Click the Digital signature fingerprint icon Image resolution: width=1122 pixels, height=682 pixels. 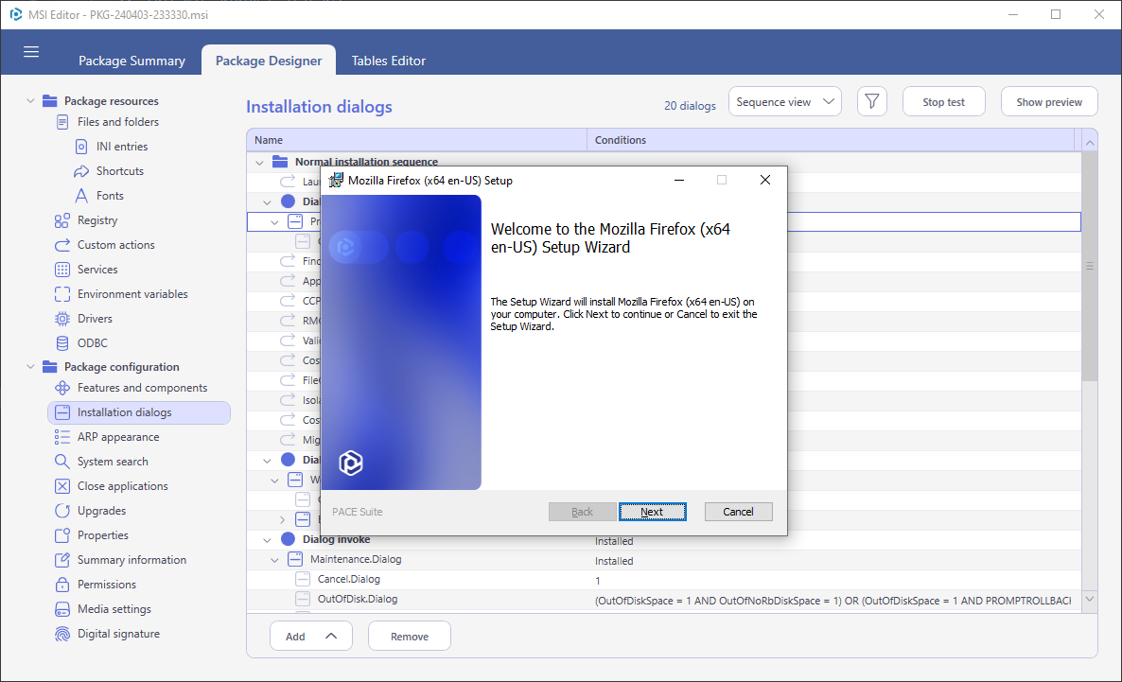pos(62,634)
